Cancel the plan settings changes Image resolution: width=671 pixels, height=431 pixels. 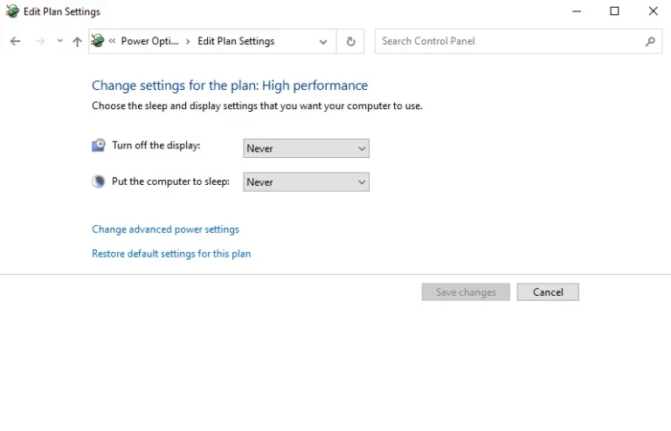[548, 292]
